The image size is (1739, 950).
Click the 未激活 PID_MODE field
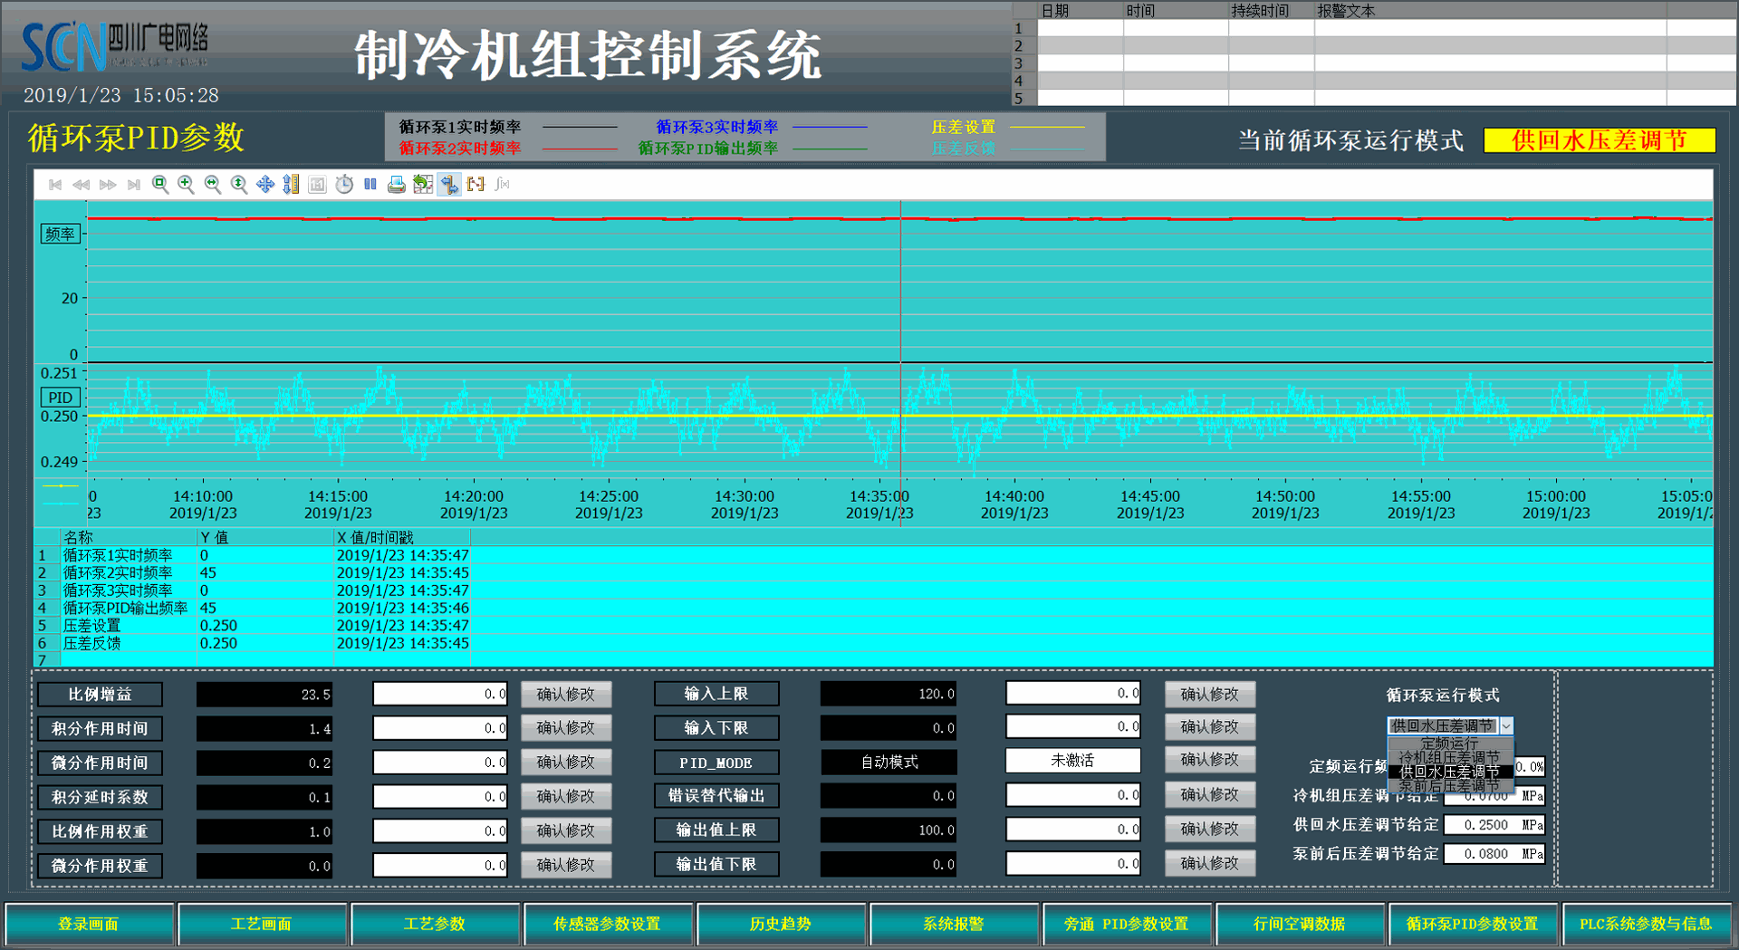[x=1072, y=761]
